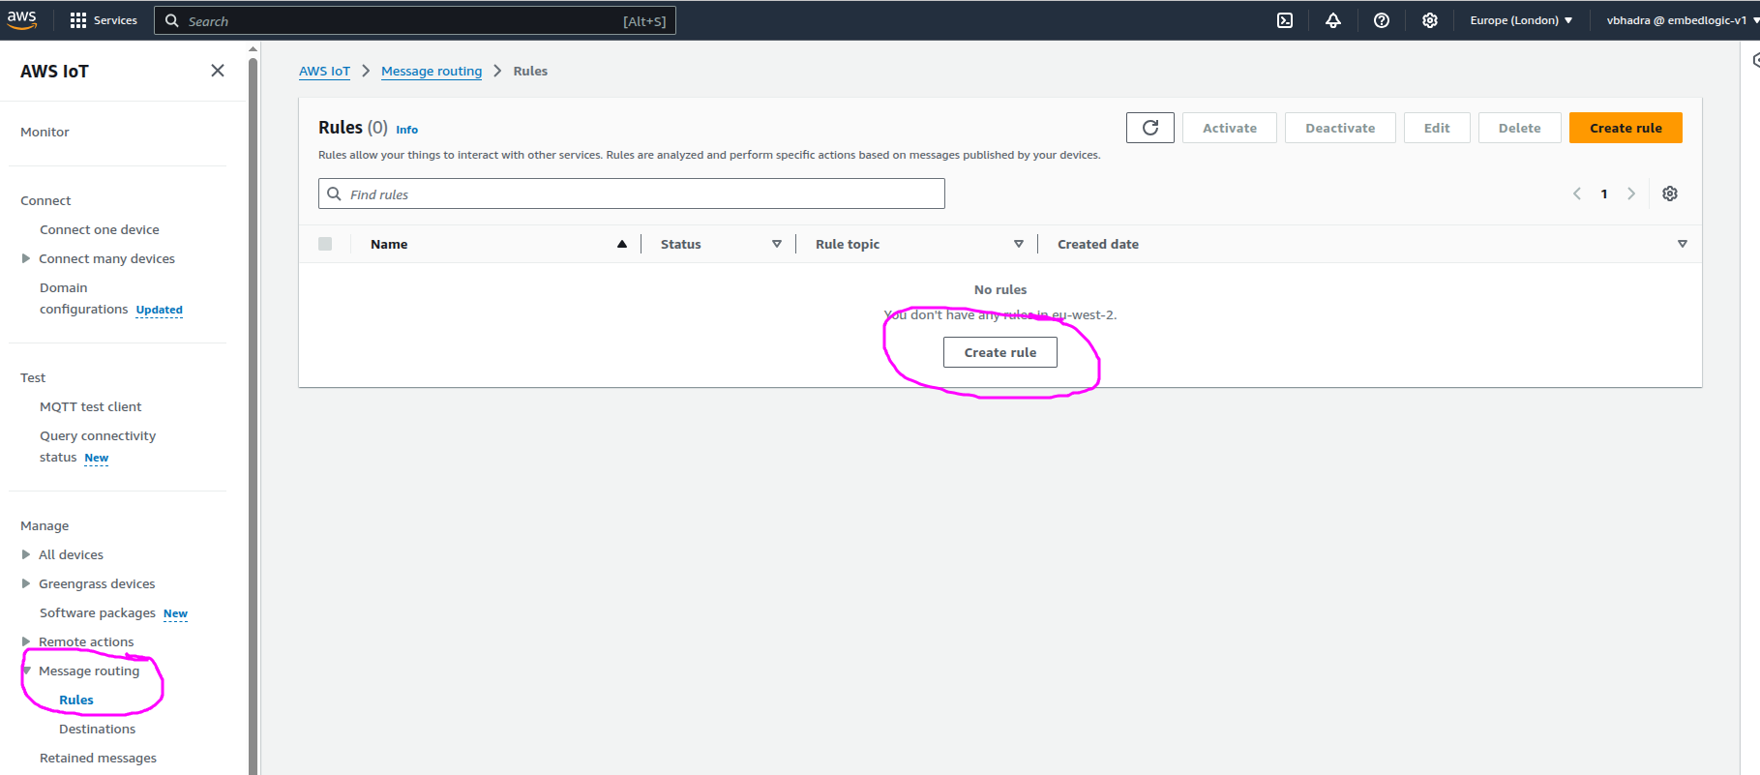
Task: Follow Message routing breadcrumb link
Action: click(x=431, y=71)
